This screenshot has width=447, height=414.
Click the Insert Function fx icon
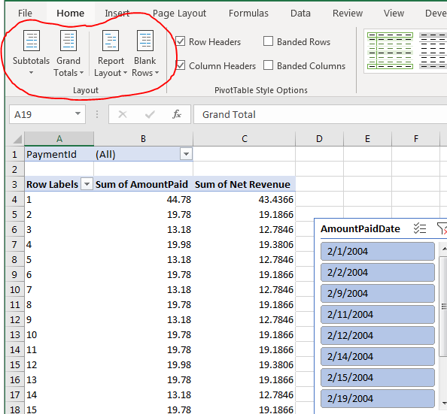click(177, 114)
